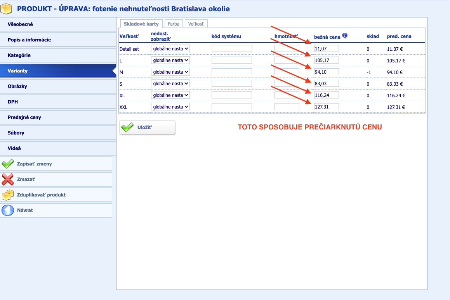Click the blue Návrat back arrow icon
The height and width of the screenshot is (300, 450).
(x=8, y=210)
